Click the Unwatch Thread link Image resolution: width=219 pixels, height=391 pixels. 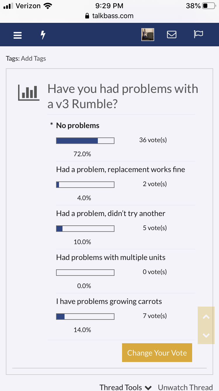185,387
